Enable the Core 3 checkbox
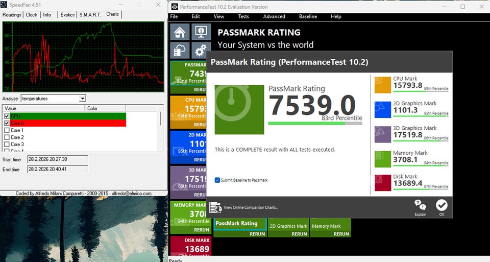490x262 pixels. click(x=7, y=144)
